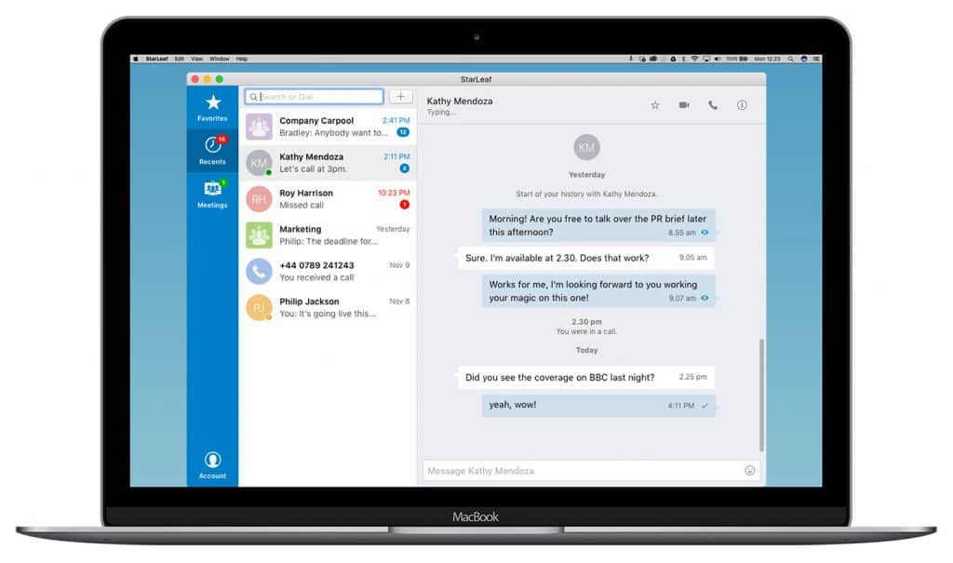Image resolution: width=953 pixels, height=563 pixels.
Task: Select the Company Carpool conversation
Action: click(x=328, y=127)
